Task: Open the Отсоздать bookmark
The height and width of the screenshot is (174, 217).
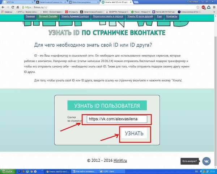Action: pos(72,12)
